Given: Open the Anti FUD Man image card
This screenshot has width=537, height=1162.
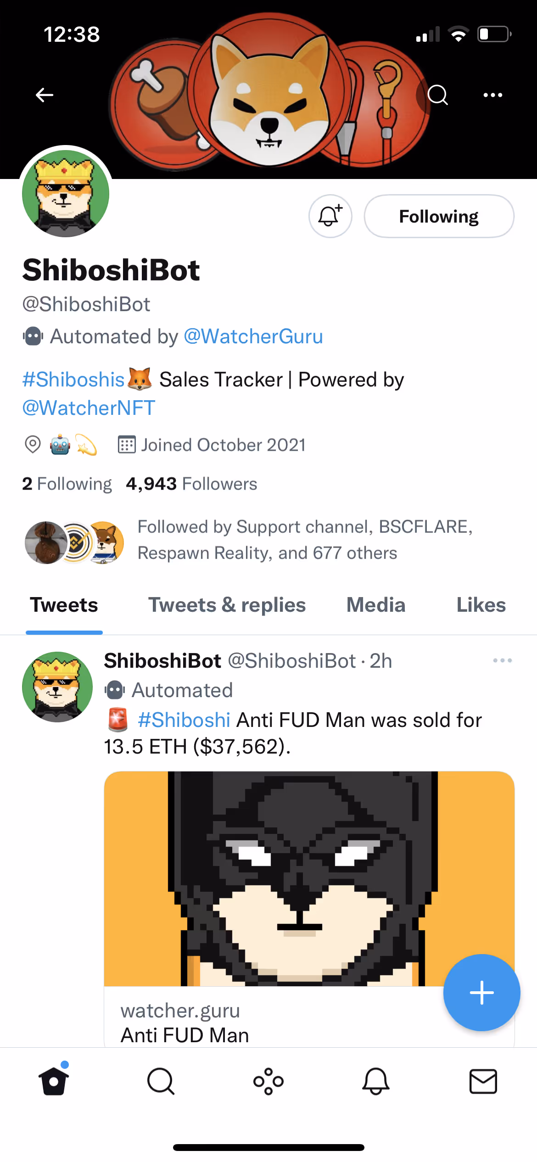Looking at the screenshot, I should [x=275, y=878].
